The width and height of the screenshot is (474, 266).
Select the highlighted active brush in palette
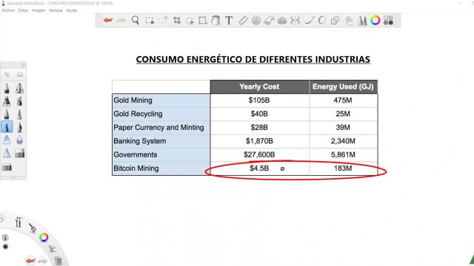(x=7, y=127)
